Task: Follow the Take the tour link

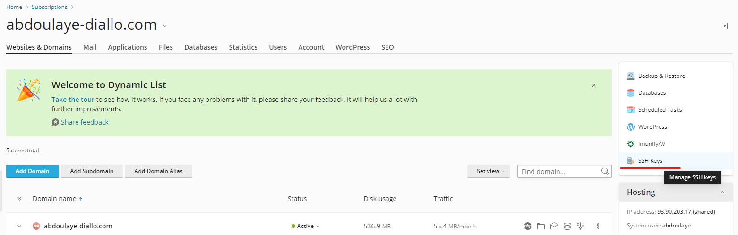Action: coord(73,100)
